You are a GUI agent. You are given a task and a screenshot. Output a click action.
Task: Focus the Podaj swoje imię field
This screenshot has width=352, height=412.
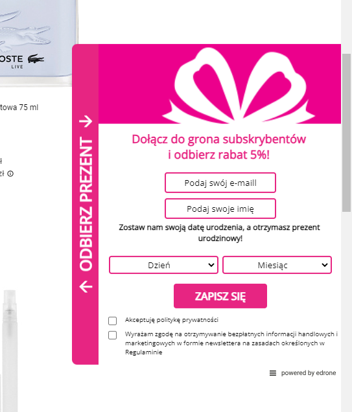click(x=220, y=209)
